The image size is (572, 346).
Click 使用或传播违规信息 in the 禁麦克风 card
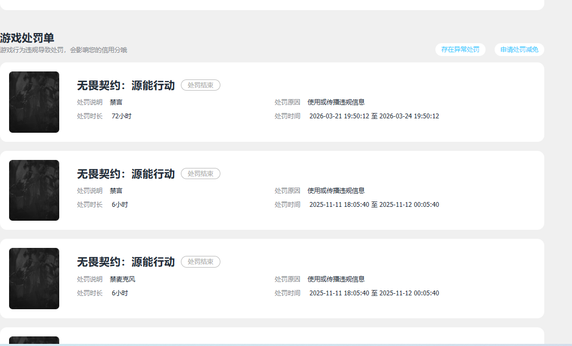[x=336, y=279]
